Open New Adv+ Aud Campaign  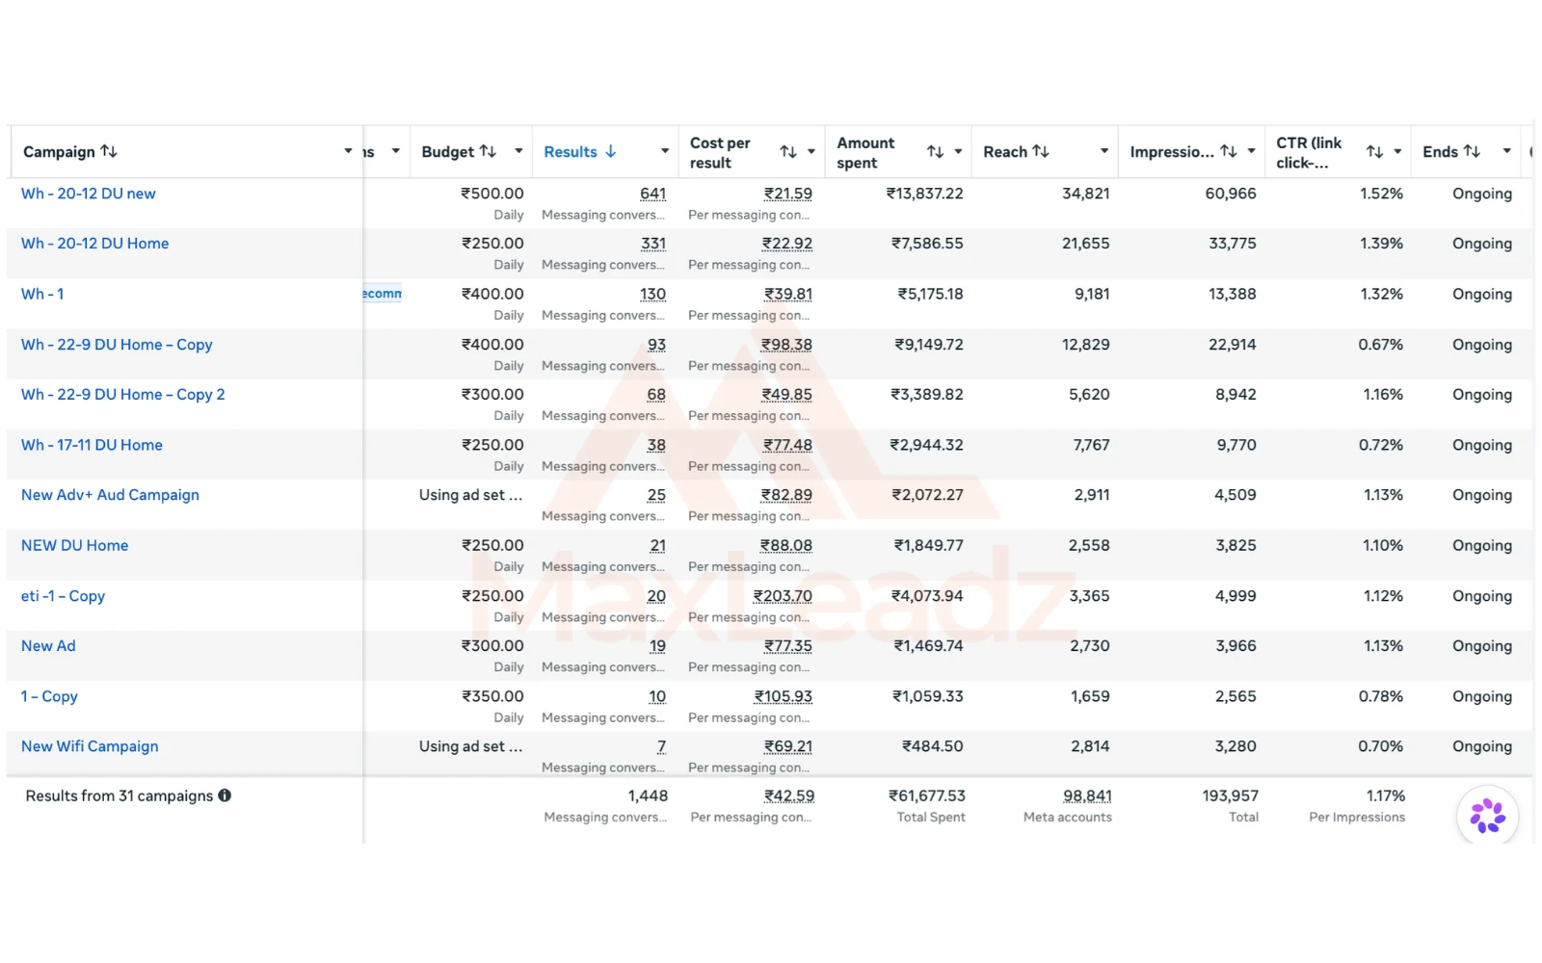(110, 495)
